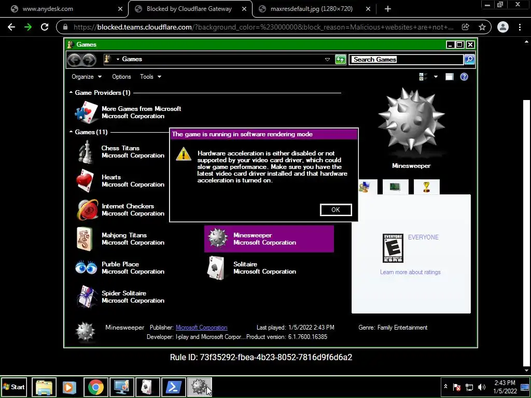
Task: Close the Blocked by Cloudflare Gateway tab
Action: [244, 9]
